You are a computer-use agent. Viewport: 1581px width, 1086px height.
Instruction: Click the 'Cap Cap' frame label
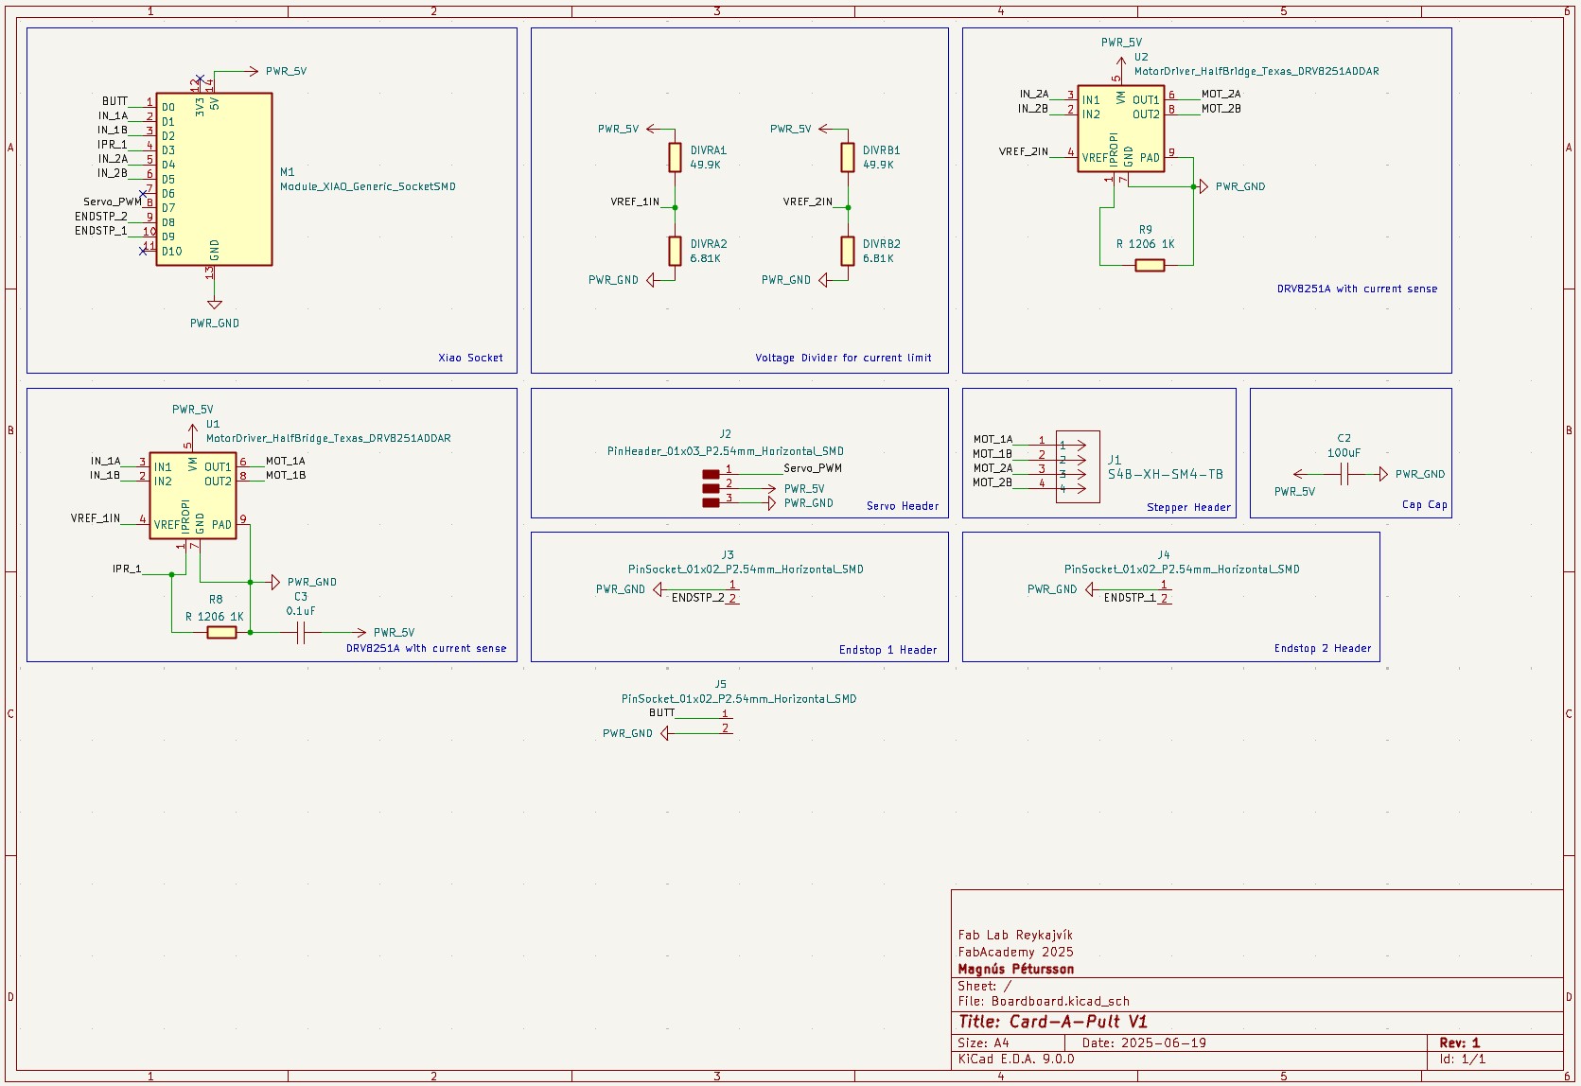[1424, 504]
